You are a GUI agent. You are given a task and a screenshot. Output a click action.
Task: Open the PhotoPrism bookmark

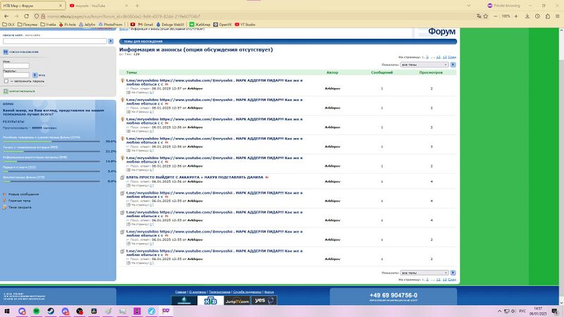click(111, 25)
